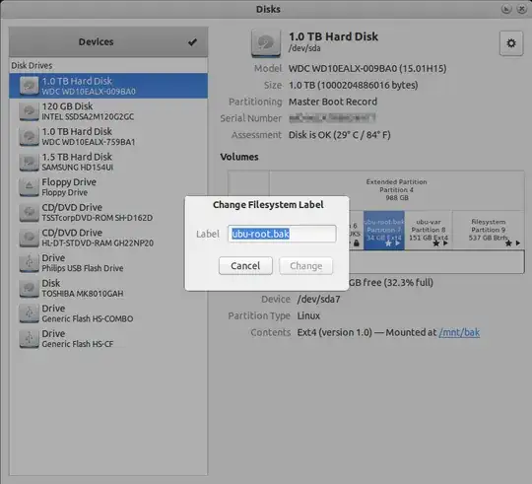Image resolution: width=532 pixels, height=484 pixels.
Task: Select the HL-DT-ST DVD-RAM drive icon
Action: point(30,238)
